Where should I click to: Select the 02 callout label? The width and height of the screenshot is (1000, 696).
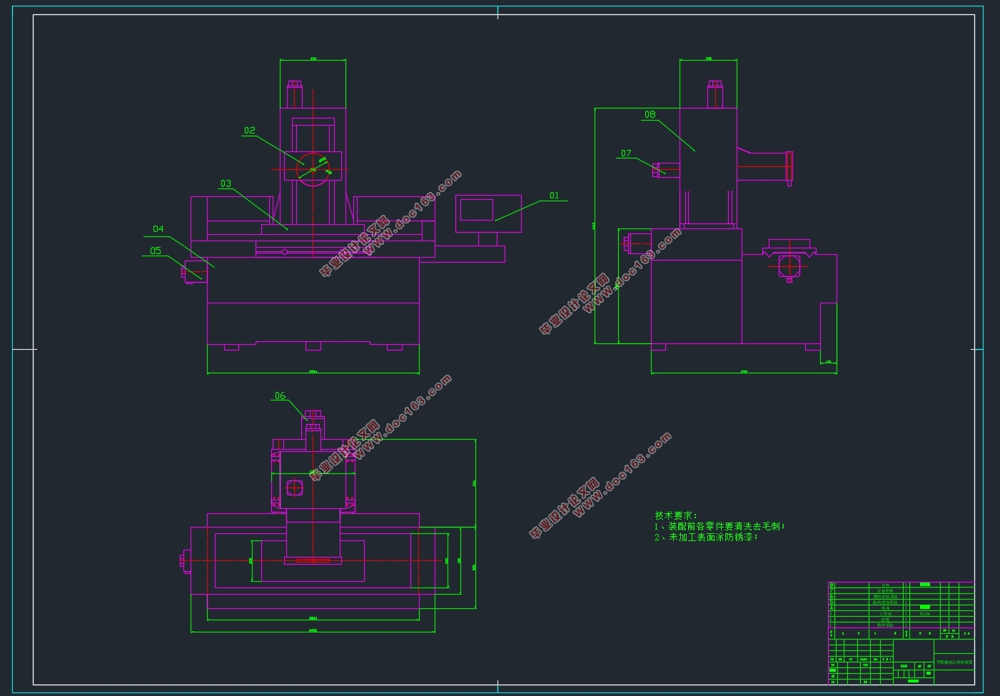[249, 131]
